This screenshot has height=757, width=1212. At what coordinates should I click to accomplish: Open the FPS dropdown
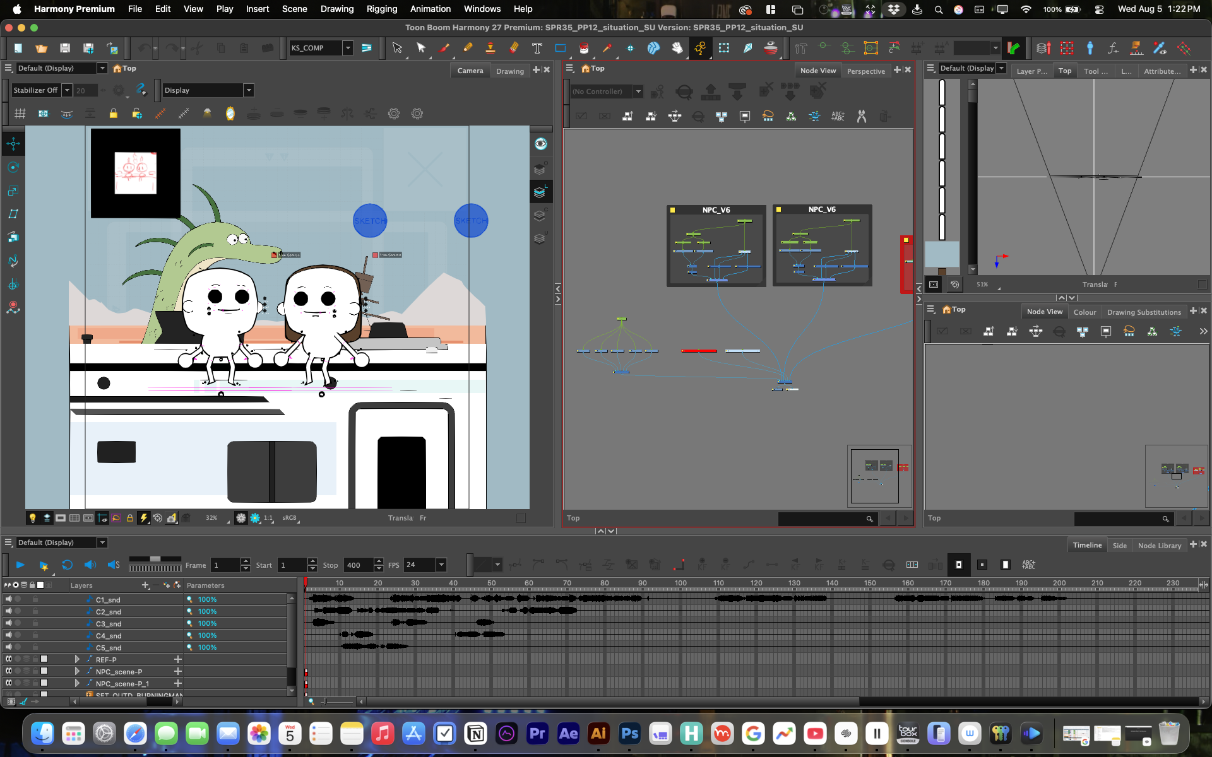point(442,565)
